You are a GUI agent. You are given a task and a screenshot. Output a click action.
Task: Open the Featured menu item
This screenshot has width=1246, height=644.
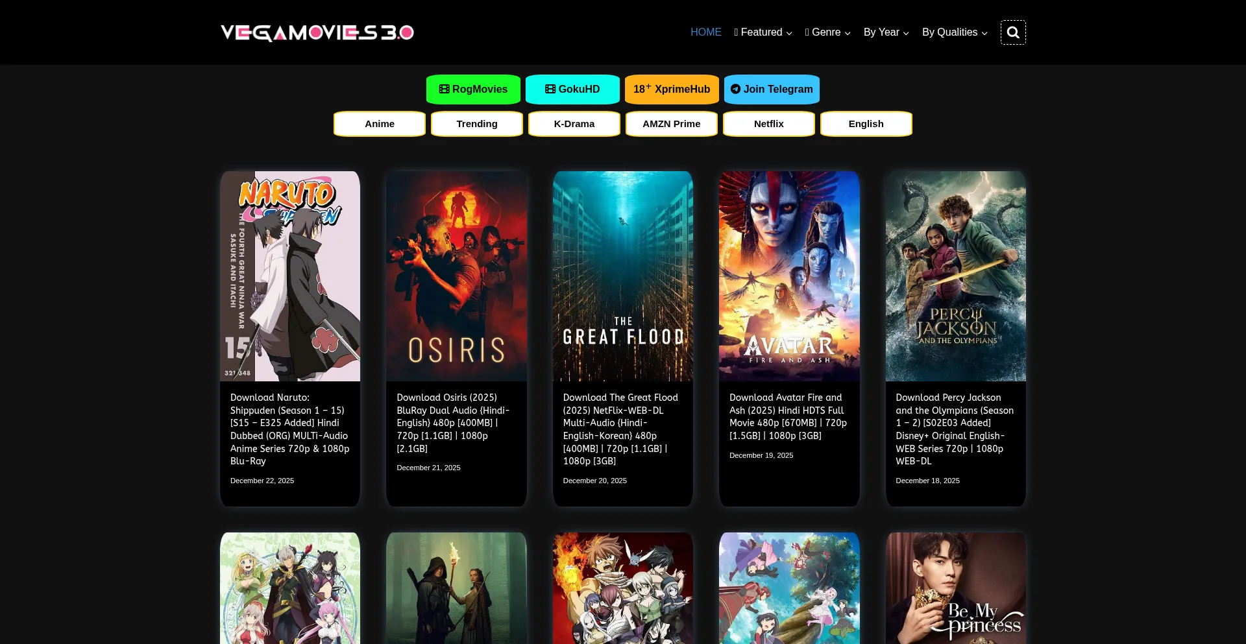pos(763,32)
